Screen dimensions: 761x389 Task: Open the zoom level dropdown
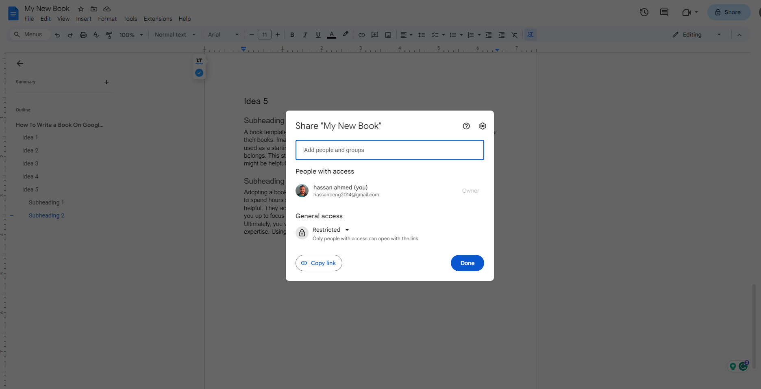coord(131,35)
